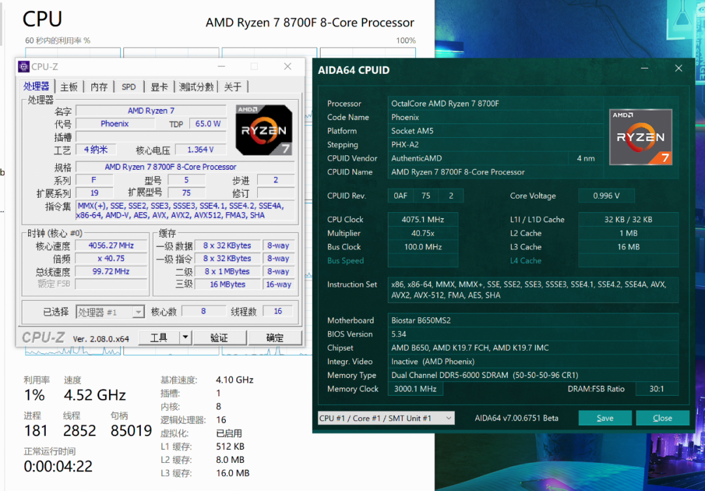Close the CPU-Z window
Screen dimensions: 705x491
[288, 67]
